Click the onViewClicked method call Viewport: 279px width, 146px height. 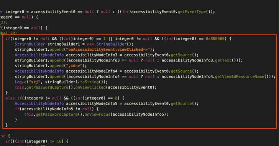[90, 87]
